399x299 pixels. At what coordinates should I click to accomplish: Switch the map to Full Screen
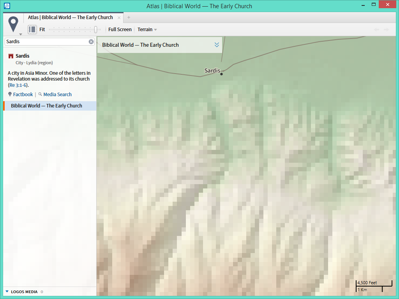[x=120, y=30]
